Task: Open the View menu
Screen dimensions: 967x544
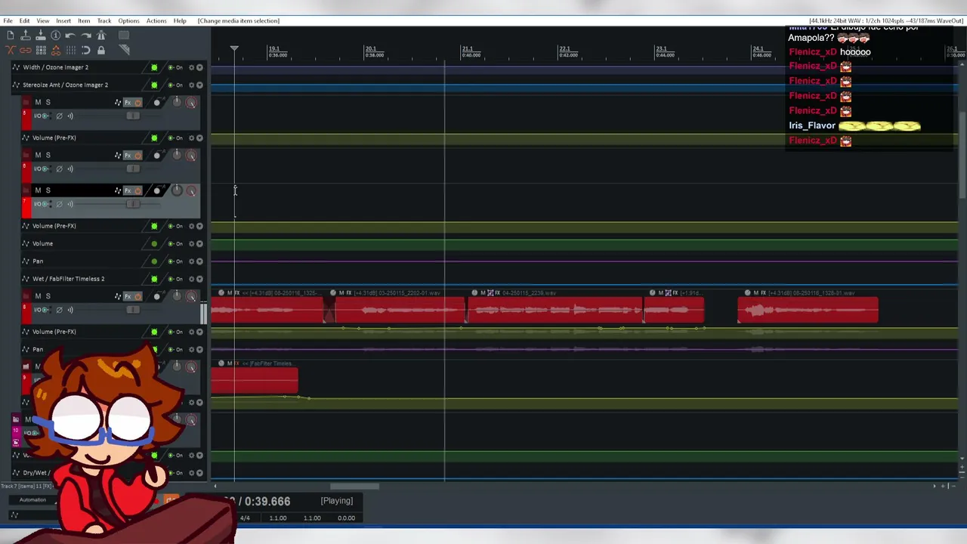Action: click(43, 20)
